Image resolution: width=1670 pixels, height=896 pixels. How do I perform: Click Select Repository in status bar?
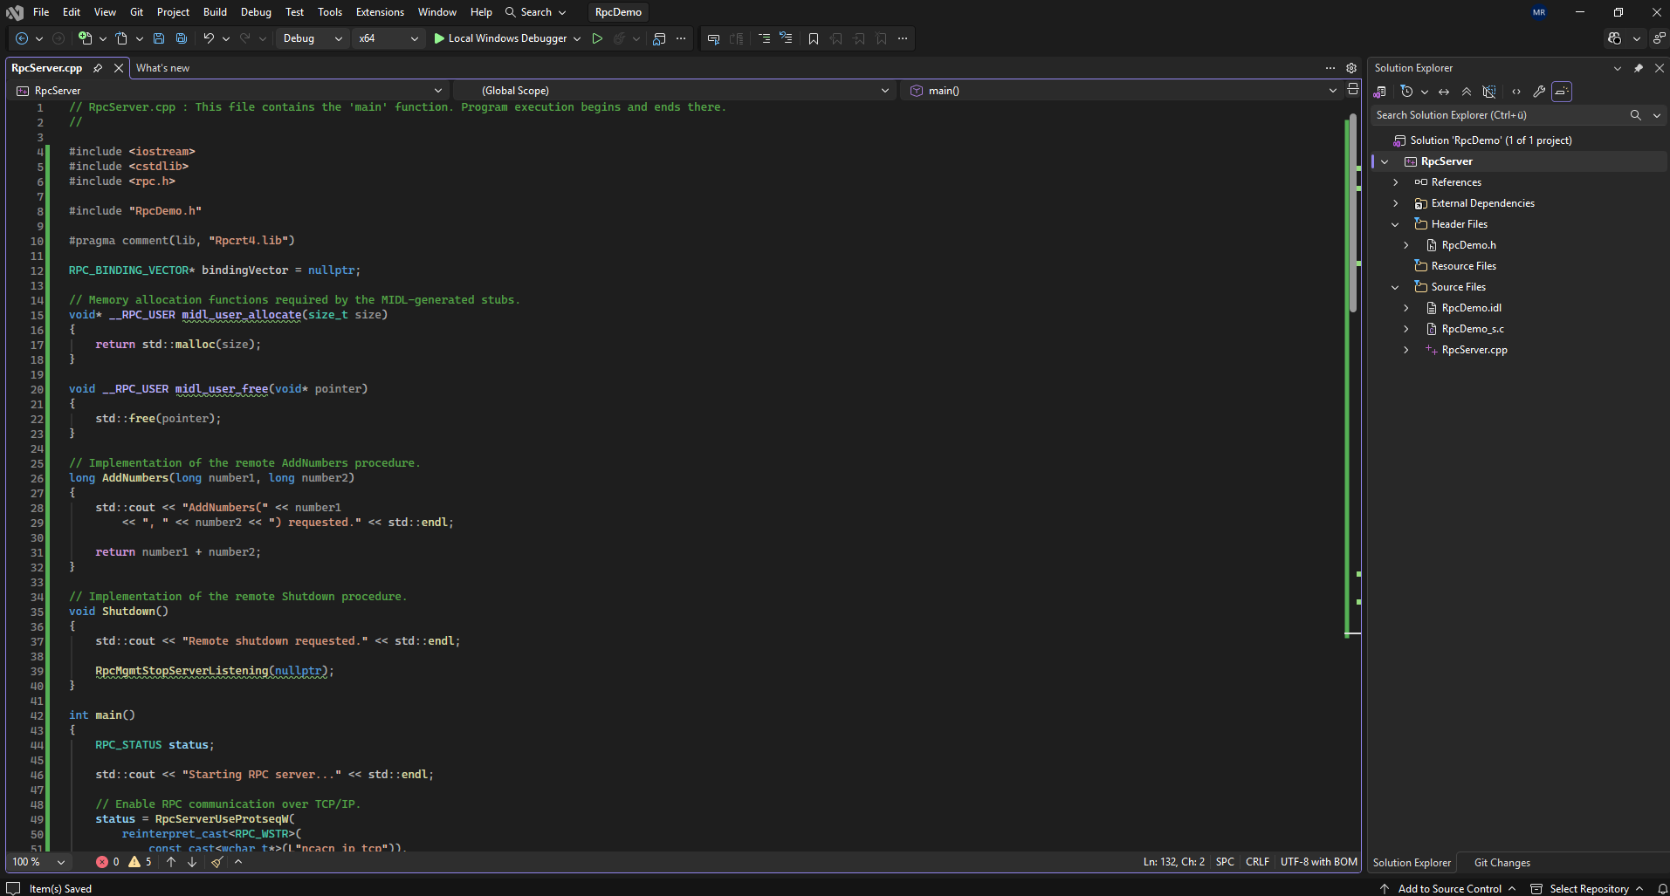(1587, 889)
